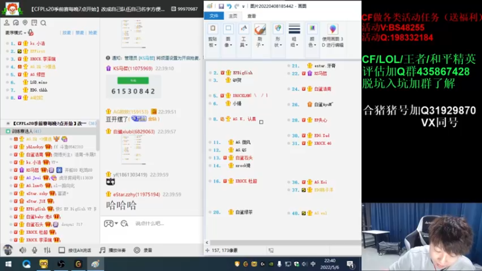Image resolution: width=482 pixels, height=271 pixels.
Task: Click the Paint app icon in taskbar
Action: click(95, 264)
